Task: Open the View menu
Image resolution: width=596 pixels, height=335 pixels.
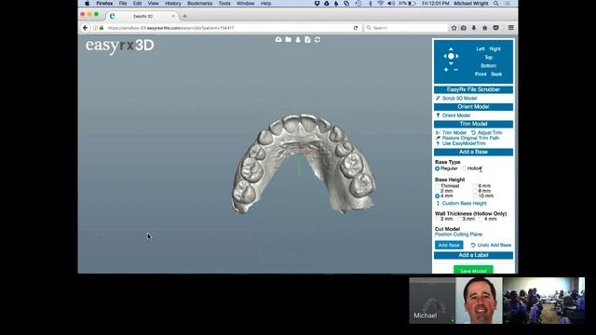Action: tap(153, 3)
